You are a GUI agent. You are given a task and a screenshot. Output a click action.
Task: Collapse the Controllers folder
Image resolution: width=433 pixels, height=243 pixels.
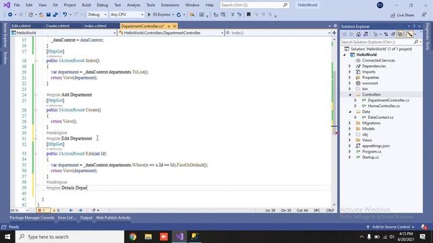tap(350, 94)
